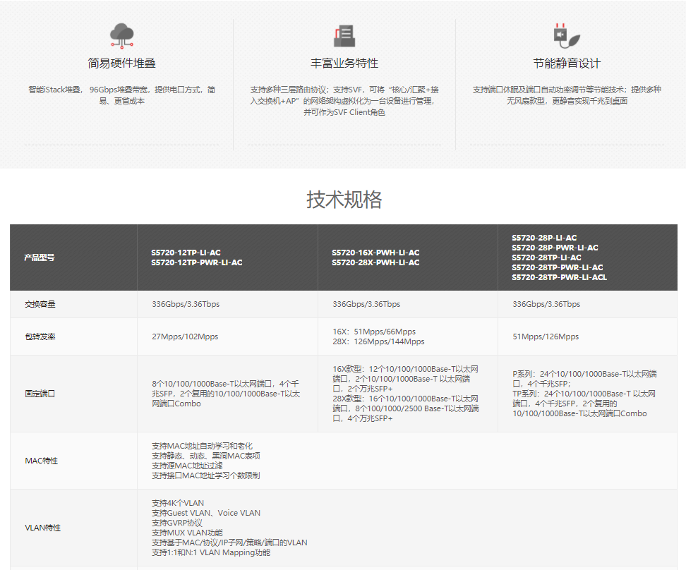The image size is (686, 570).
Task: Click the 交换容量 row label
Action: (x=40, y=304)
